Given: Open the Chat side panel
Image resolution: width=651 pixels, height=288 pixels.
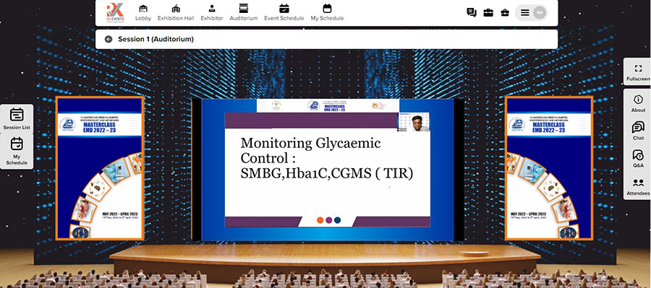Looking at the screenshot, I should click(x=638, y=131).
